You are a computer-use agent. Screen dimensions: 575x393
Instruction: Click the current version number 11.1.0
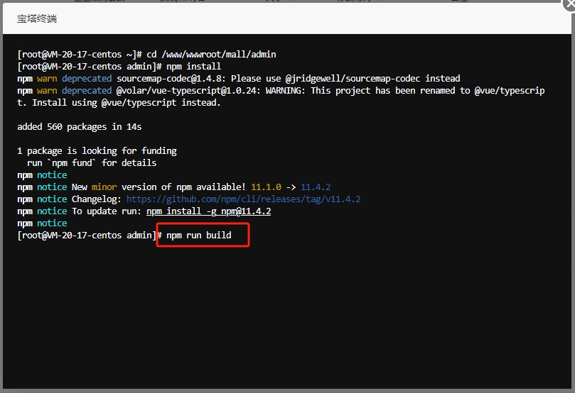pos(265,187)
